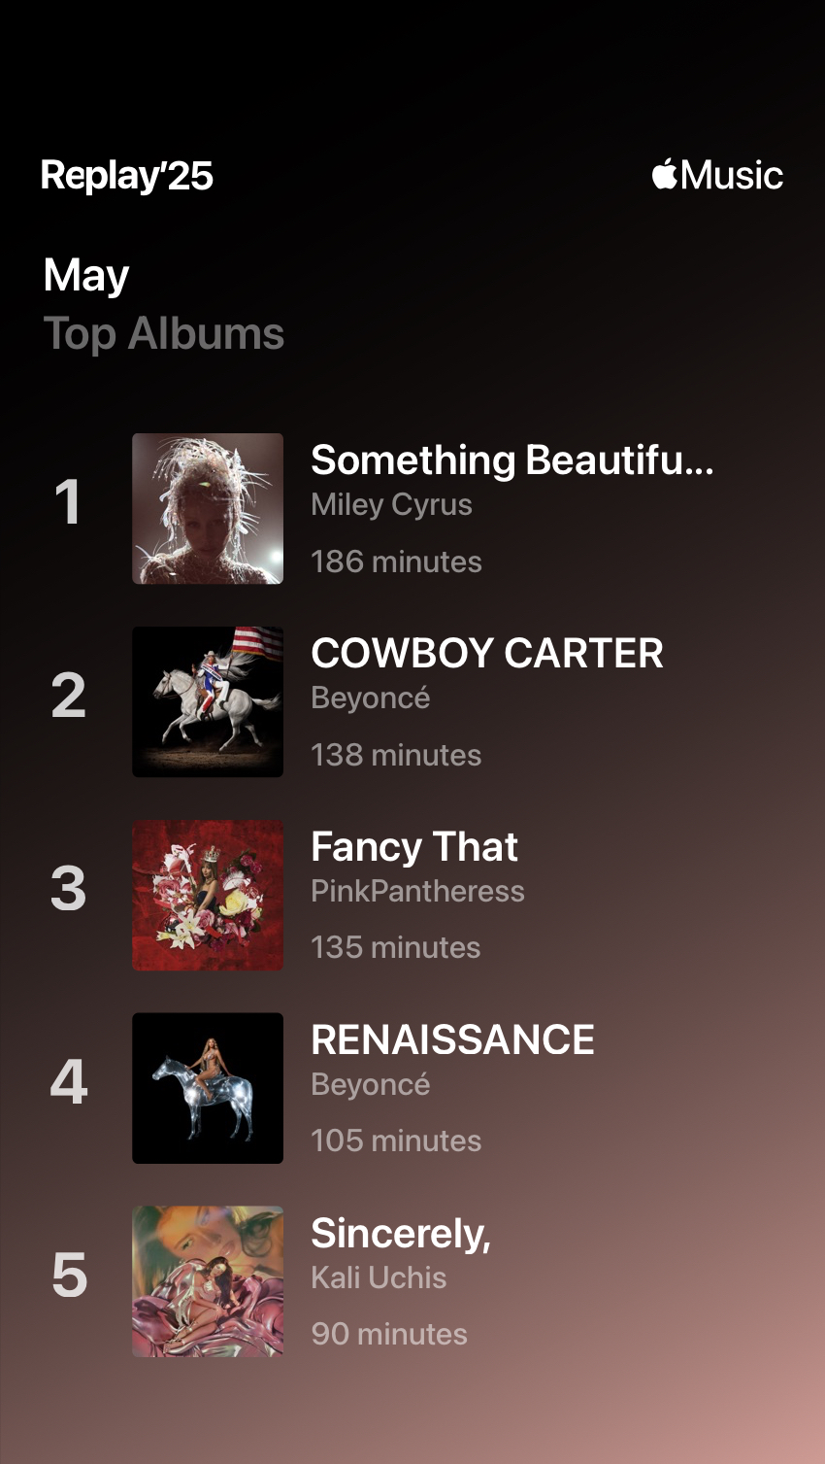Image resolution: width=825 pixels, height=1464 pixels.
Task: Click the Apple Music logo
Action: pos(717,175)
